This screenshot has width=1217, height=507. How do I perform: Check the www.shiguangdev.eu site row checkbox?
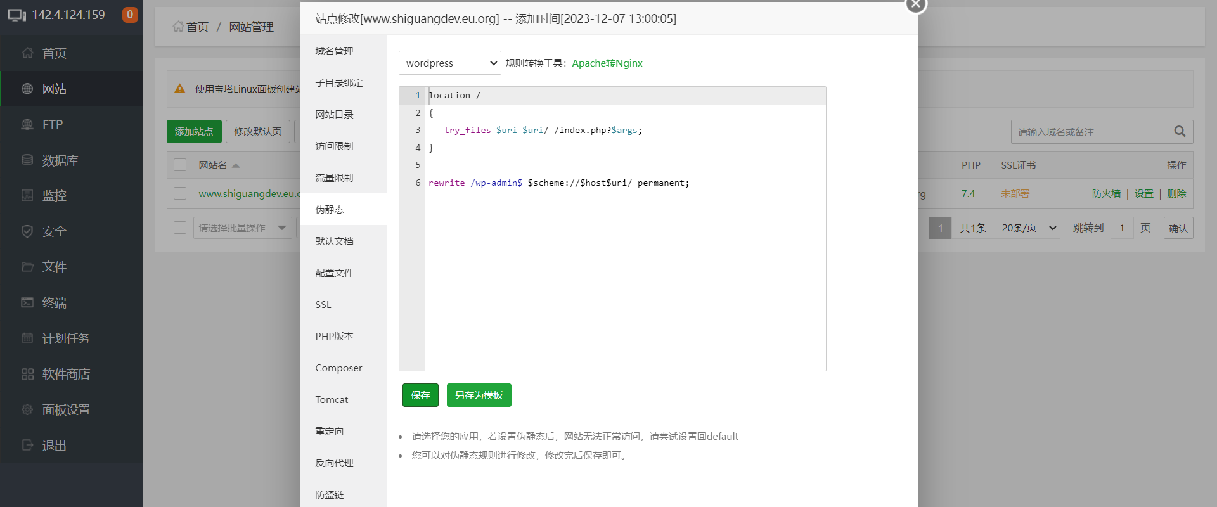(180, 193)
